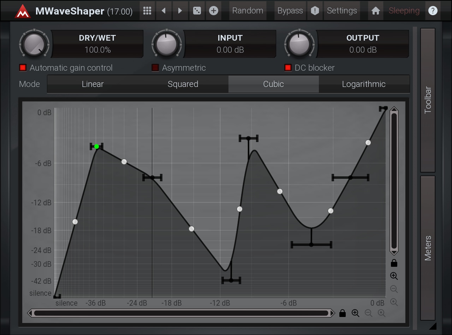Switch mode to Linear

(93, 84)
